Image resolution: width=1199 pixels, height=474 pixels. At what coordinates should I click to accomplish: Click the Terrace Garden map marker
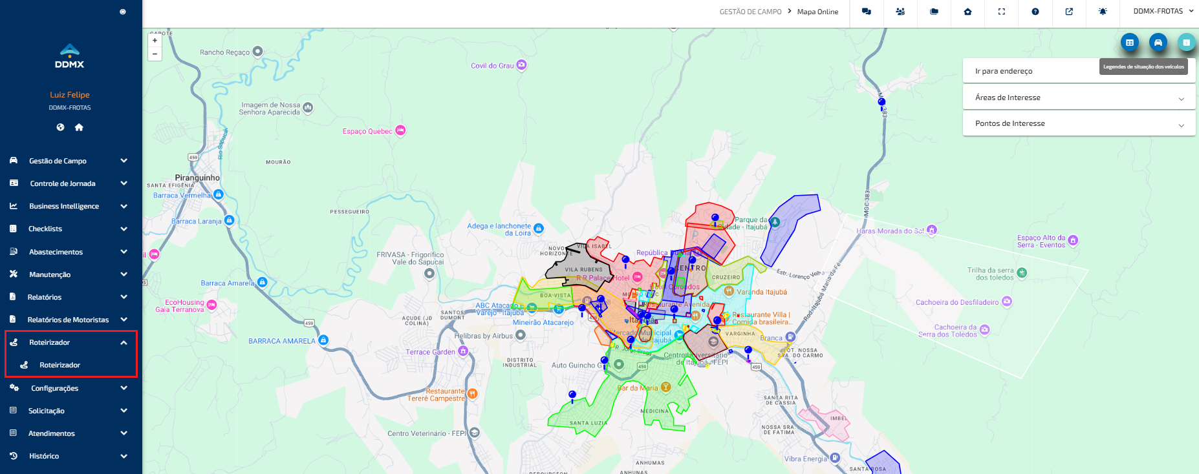(x=463, y=351)
